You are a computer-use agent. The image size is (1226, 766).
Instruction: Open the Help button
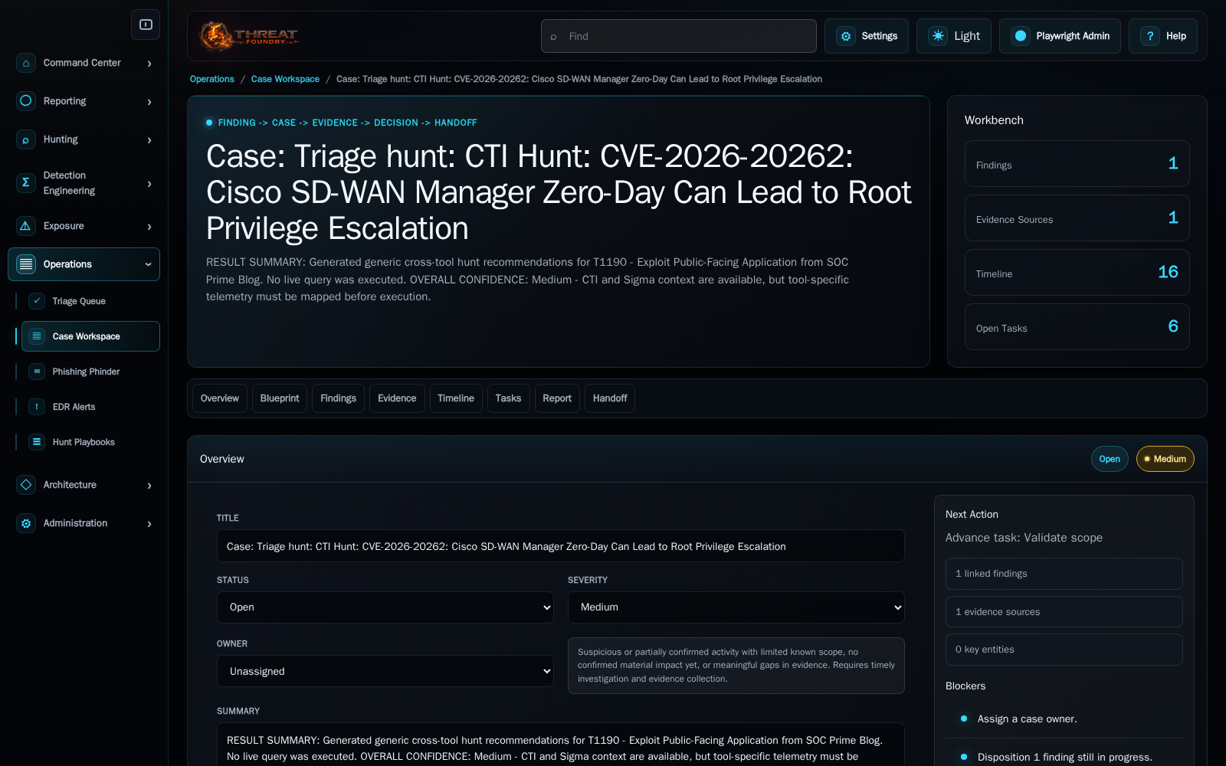click(1163, 36)
